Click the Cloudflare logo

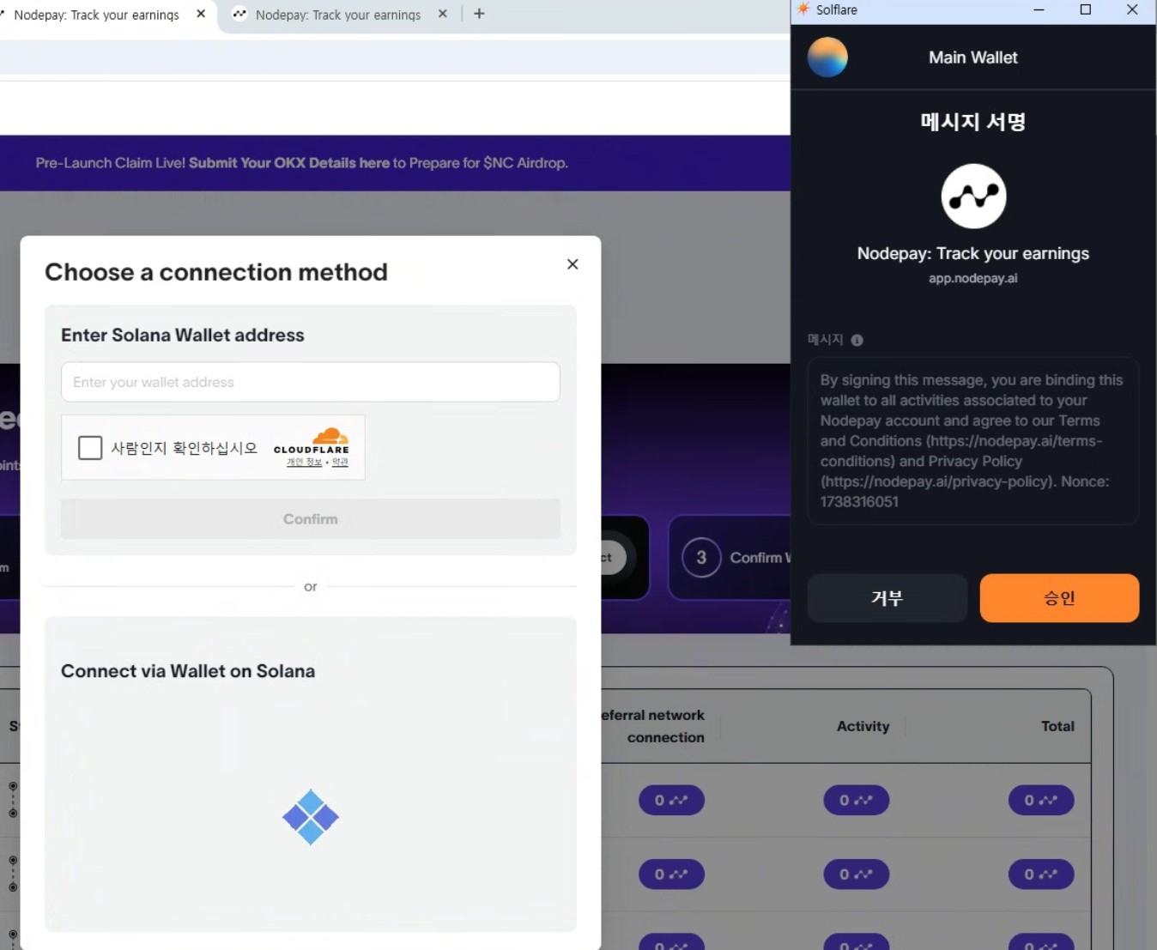coord(312,440)
